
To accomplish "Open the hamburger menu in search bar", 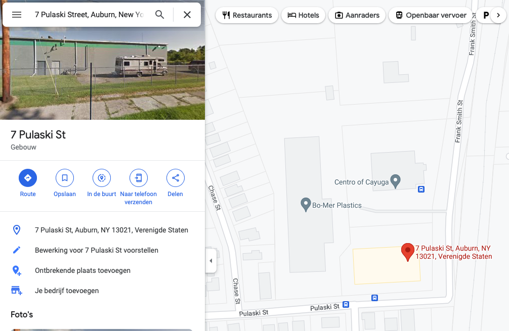I will tap(17, 15).
